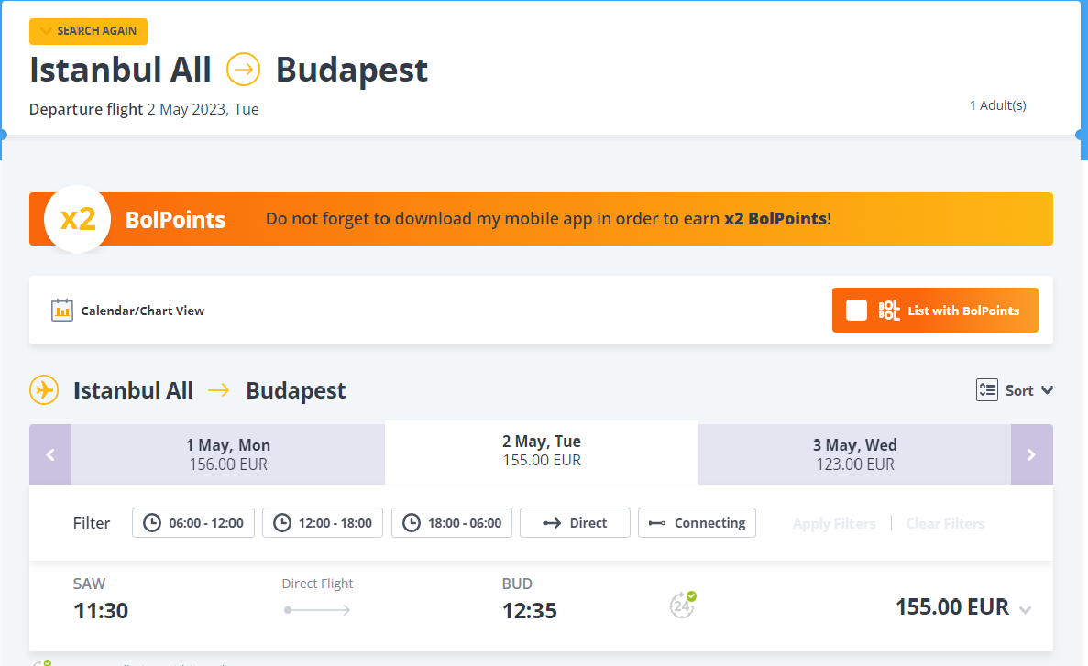Expand the Search Again panel
Screen dimensions: 1088x666
(x=88, y=31)
